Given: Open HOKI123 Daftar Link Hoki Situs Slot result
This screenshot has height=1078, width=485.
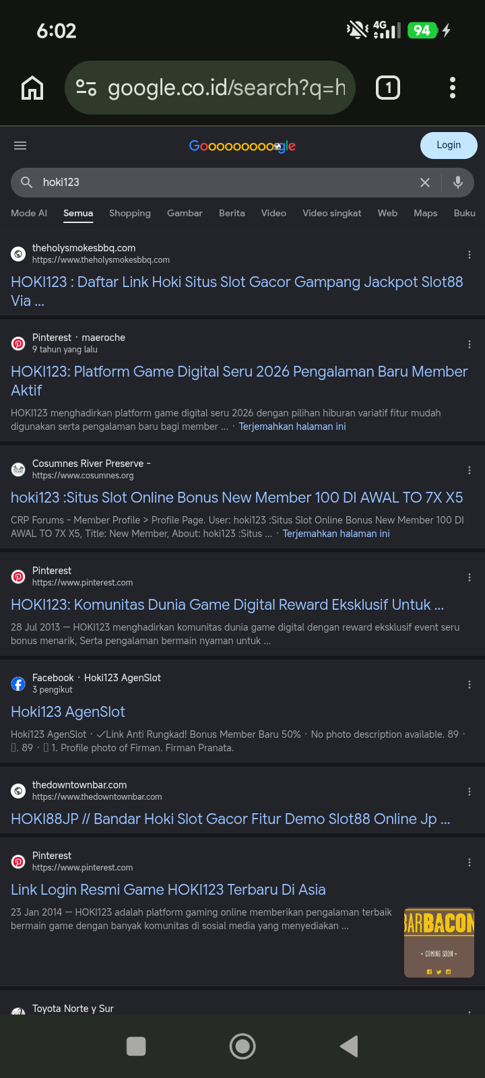Looking at the screenshot, I should pyautogui.click(x=237, y=291).
